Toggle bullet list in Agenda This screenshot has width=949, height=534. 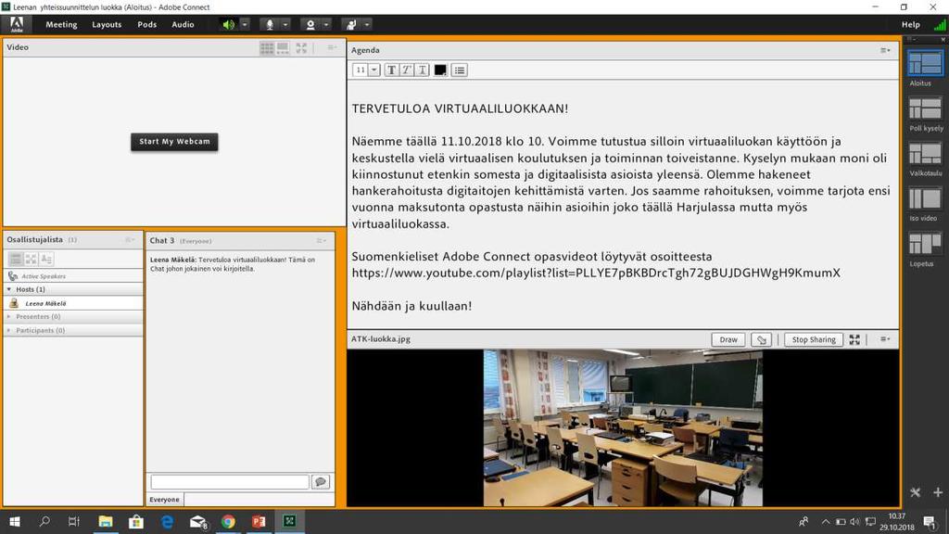point(460,70)
